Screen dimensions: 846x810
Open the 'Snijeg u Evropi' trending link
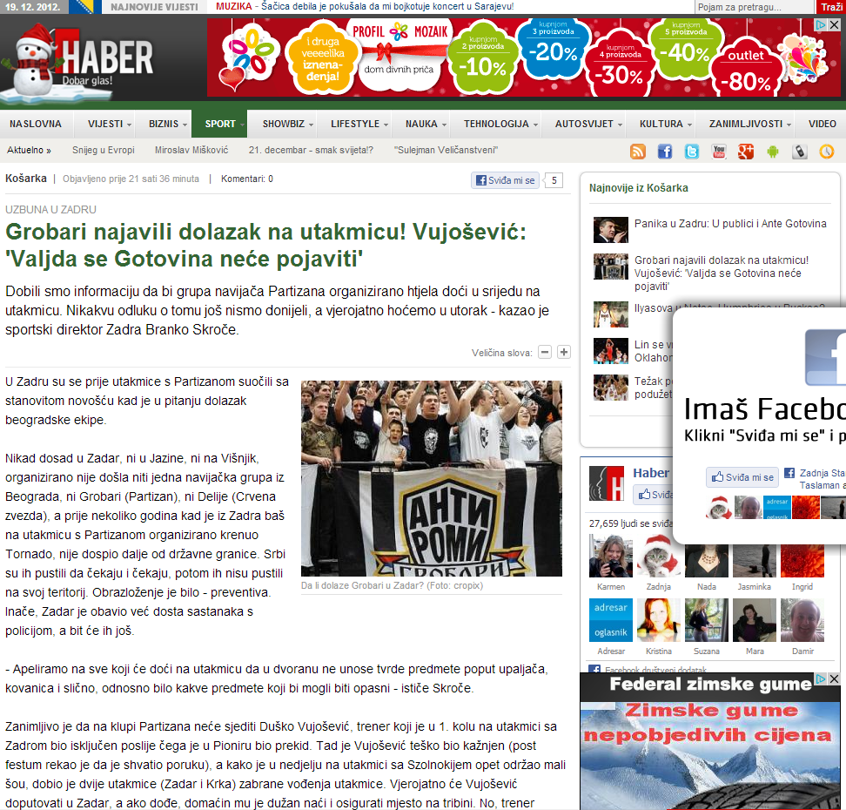[103, 150]
